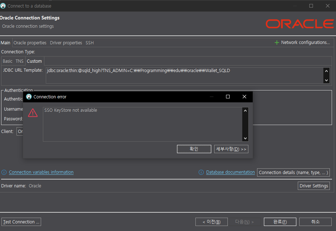The image size is (336, 231).
Task: Switch to the Main tab
Action: 5,43
